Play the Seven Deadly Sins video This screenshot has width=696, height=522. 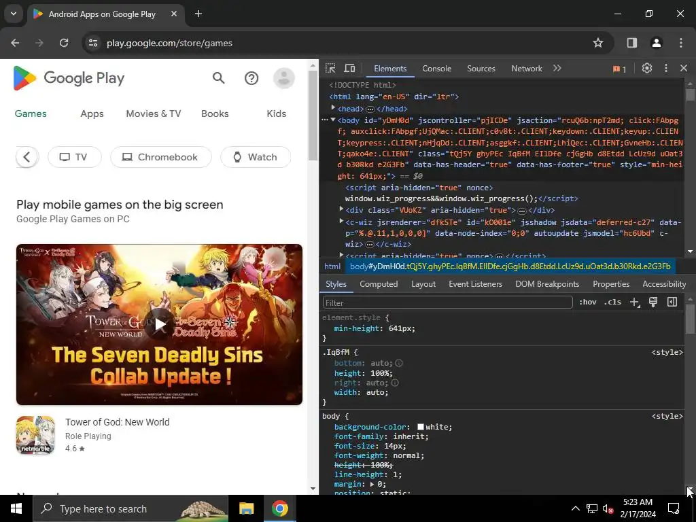pos(159,324)
